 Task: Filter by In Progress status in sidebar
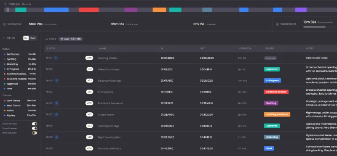19,69
